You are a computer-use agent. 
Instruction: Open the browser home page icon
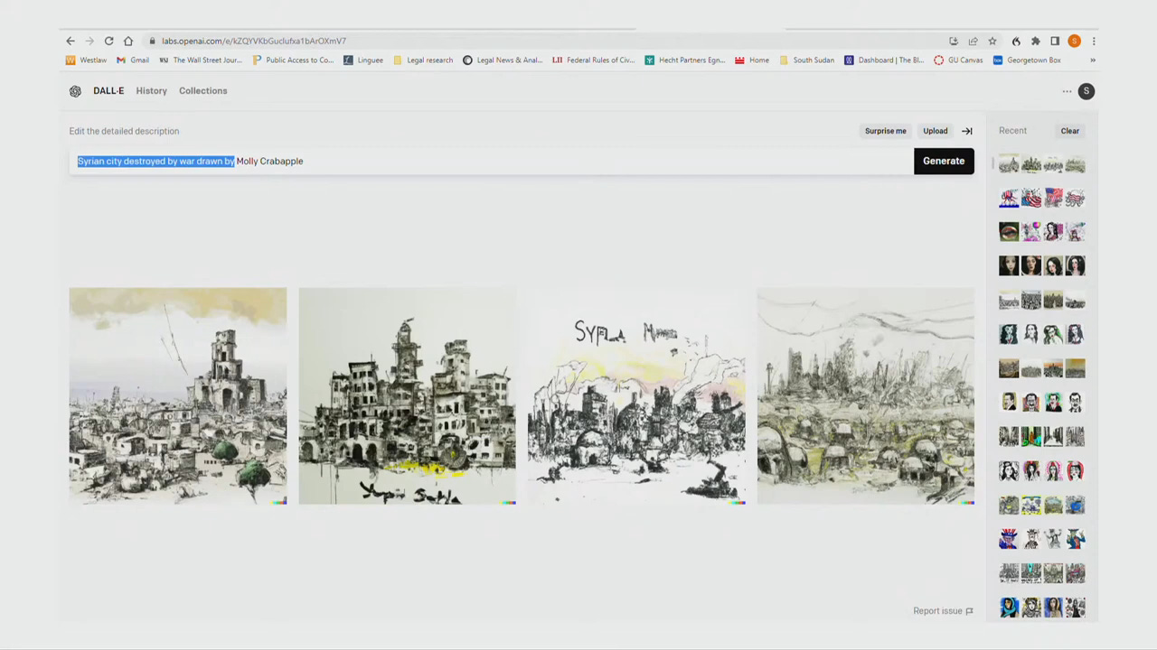tap(128, 41)
